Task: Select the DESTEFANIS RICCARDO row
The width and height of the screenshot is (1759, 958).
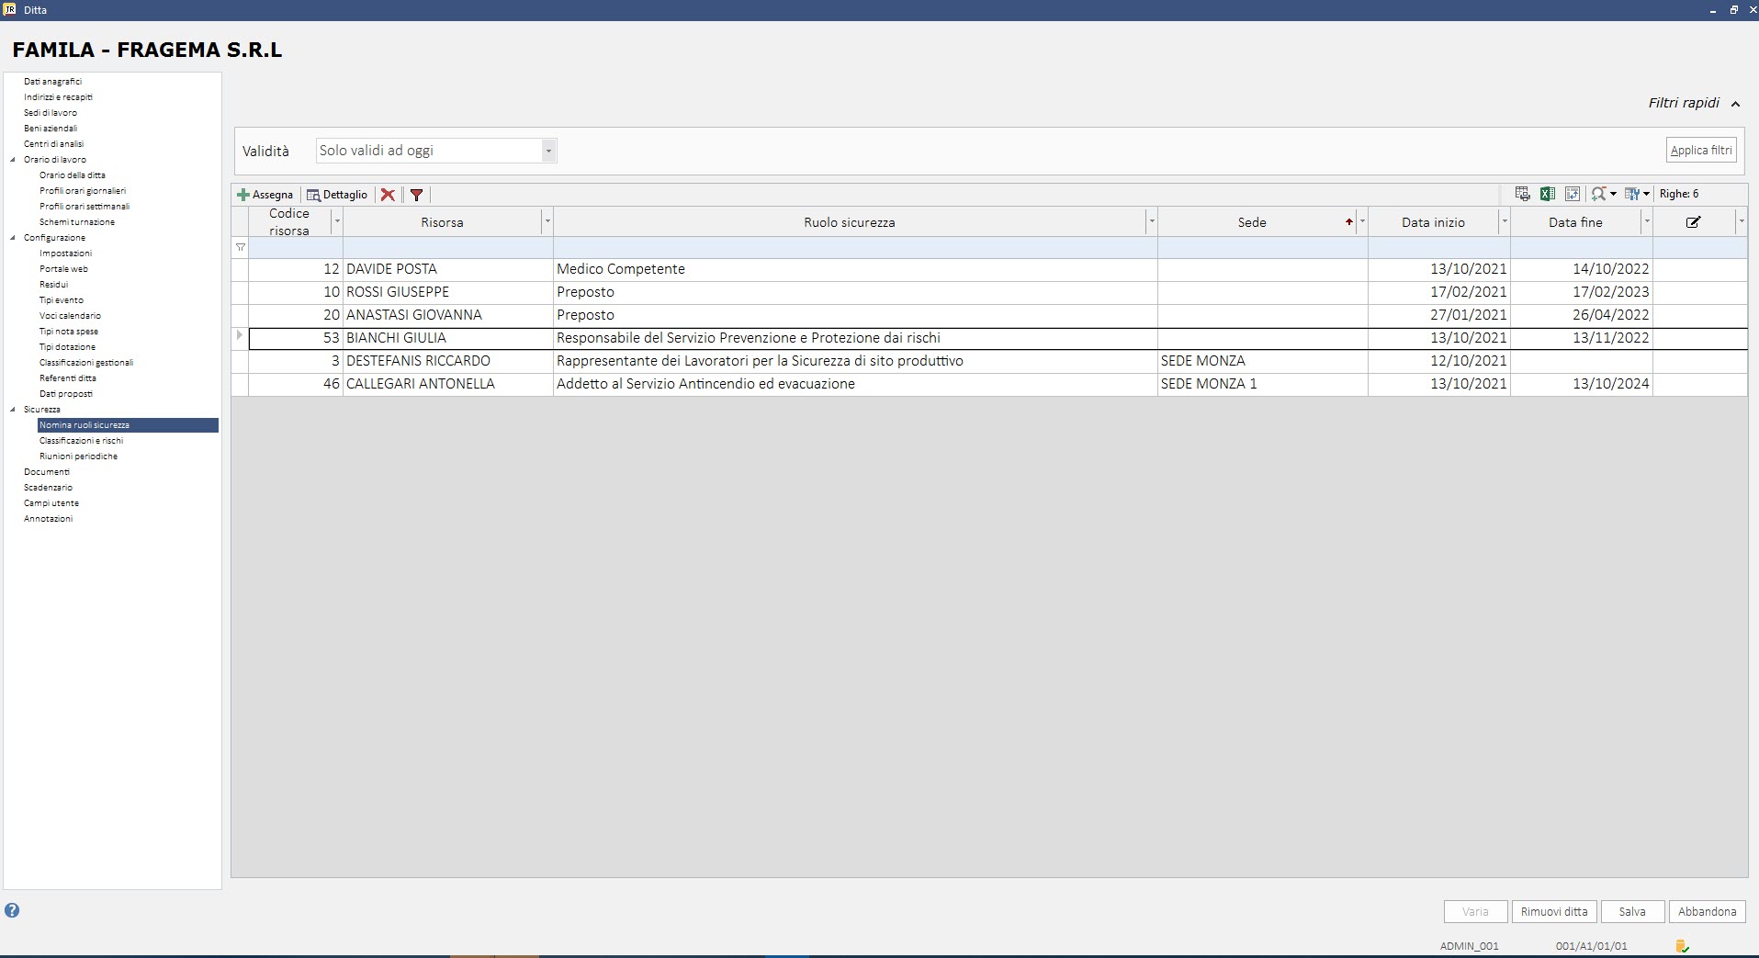Action: (418, 361)
